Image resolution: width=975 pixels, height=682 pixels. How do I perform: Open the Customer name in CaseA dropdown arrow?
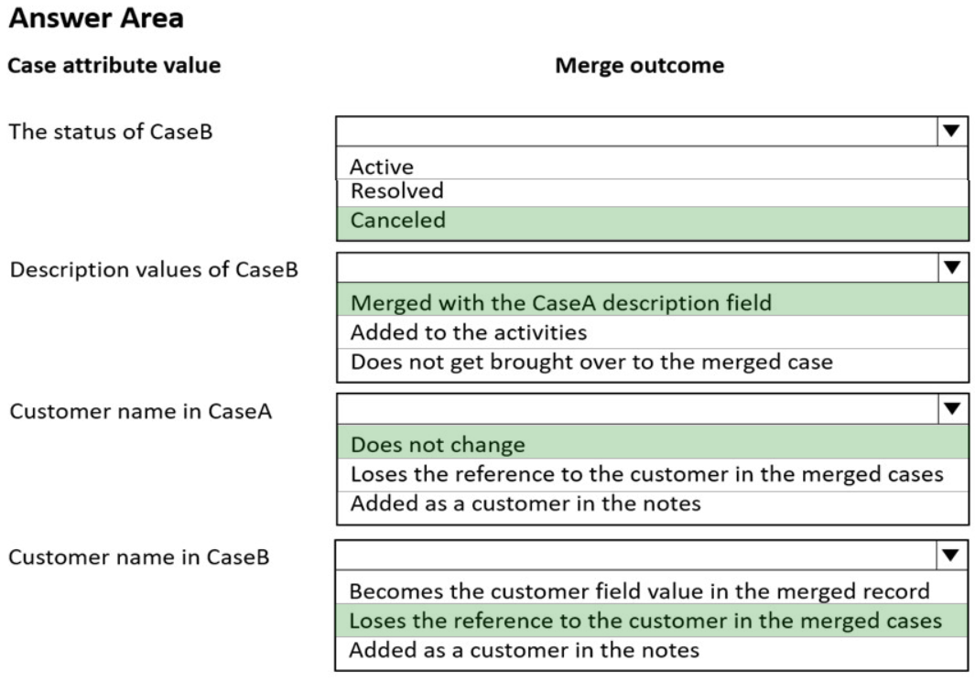[952, 408]
